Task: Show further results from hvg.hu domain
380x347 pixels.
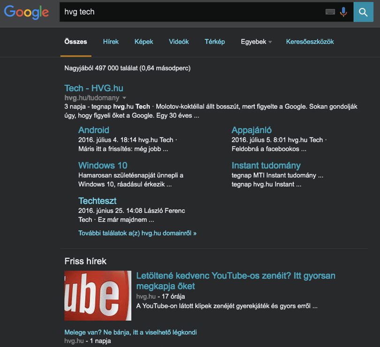Action: [x=137, y=233]
